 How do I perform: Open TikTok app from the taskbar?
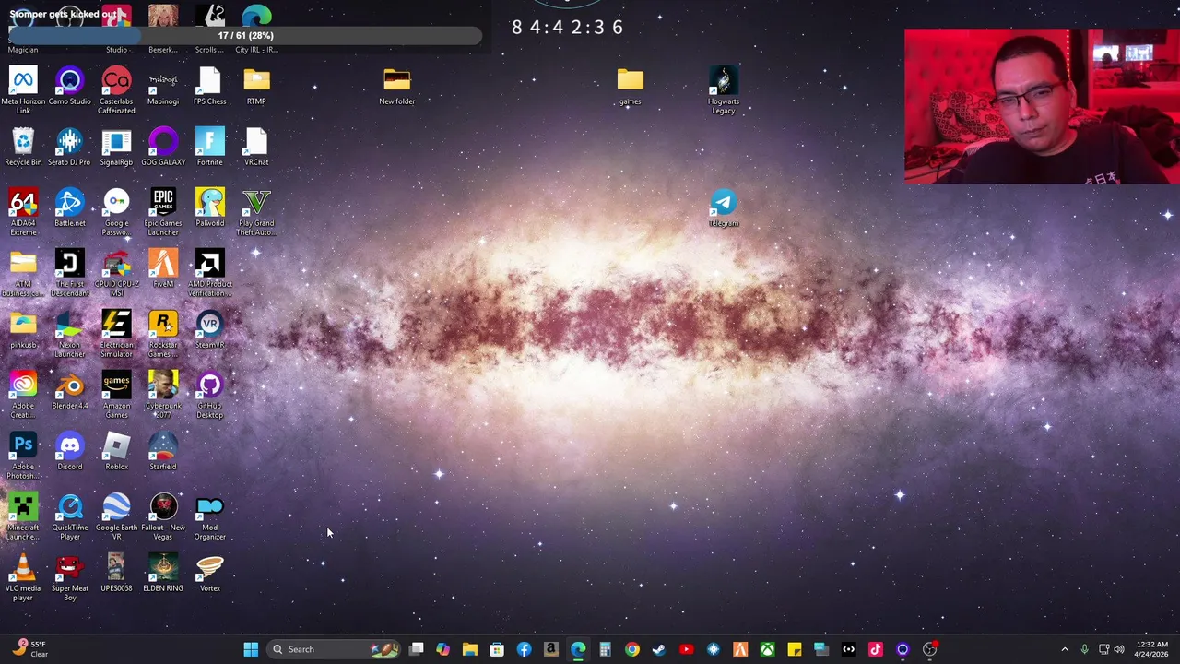[x=876, y=649]
